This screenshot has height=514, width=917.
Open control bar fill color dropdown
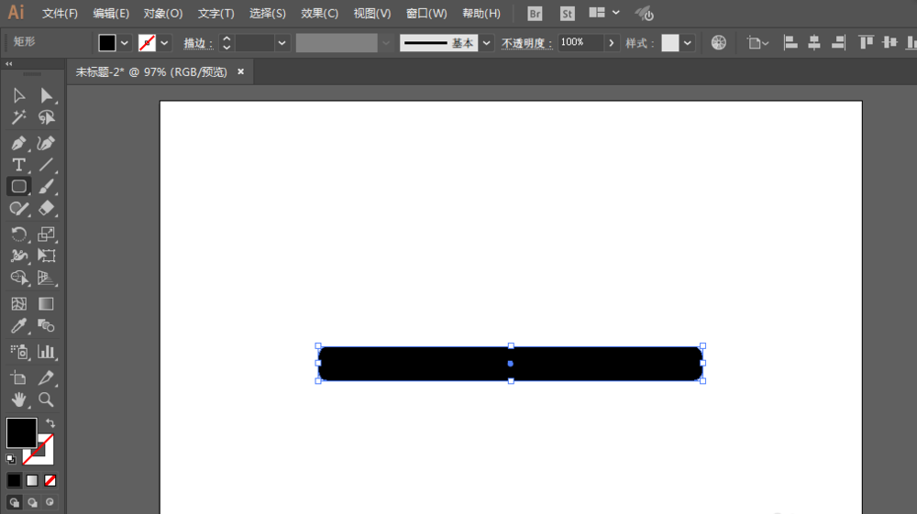pos(124,43)
